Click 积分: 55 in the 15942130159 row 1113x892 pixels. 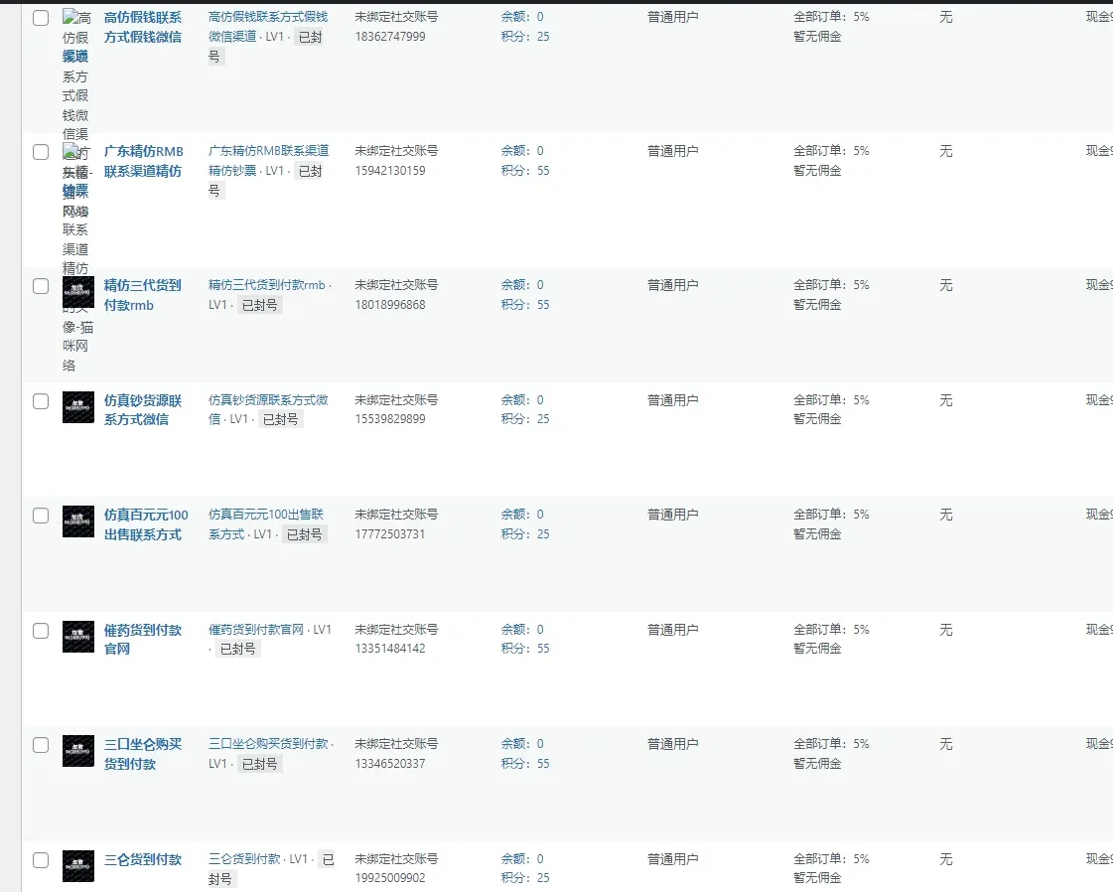pyautogui.click(x=525, y=171)
